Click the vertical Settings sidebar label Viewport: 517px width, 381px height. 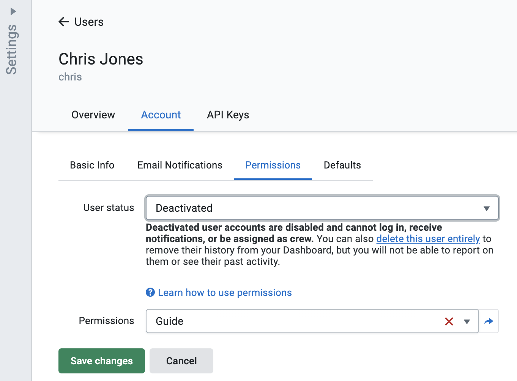[x=11, y=49]
